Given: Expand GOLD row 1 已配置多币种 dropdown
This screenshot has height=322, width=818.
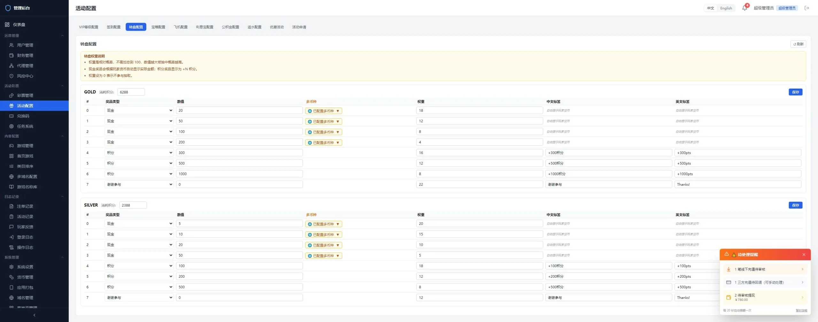Looking at the screenshot, I should (x=323, y=121).
